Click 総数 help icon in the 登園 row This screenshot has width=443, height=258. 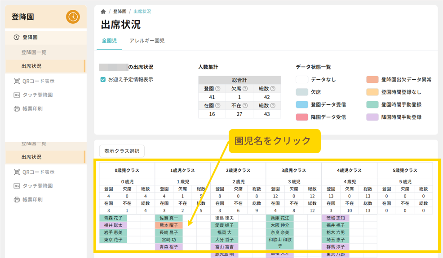(x=272, y=89)
